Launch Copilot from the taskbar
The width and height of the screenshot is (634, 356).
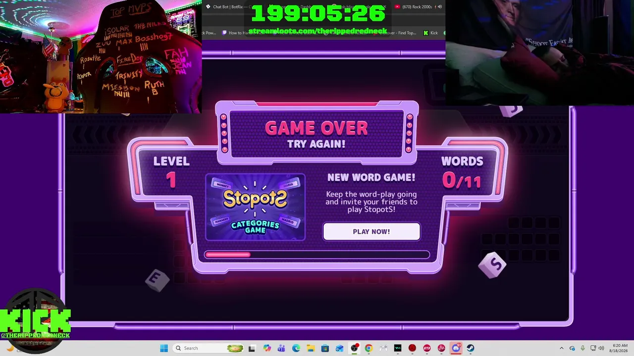pyautogui.click(x=267, y=348)
